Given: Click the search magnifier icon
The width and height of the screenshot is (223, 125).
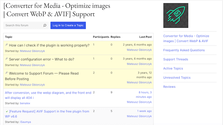Looking at the screenshot, I should [x=45, y=25].
